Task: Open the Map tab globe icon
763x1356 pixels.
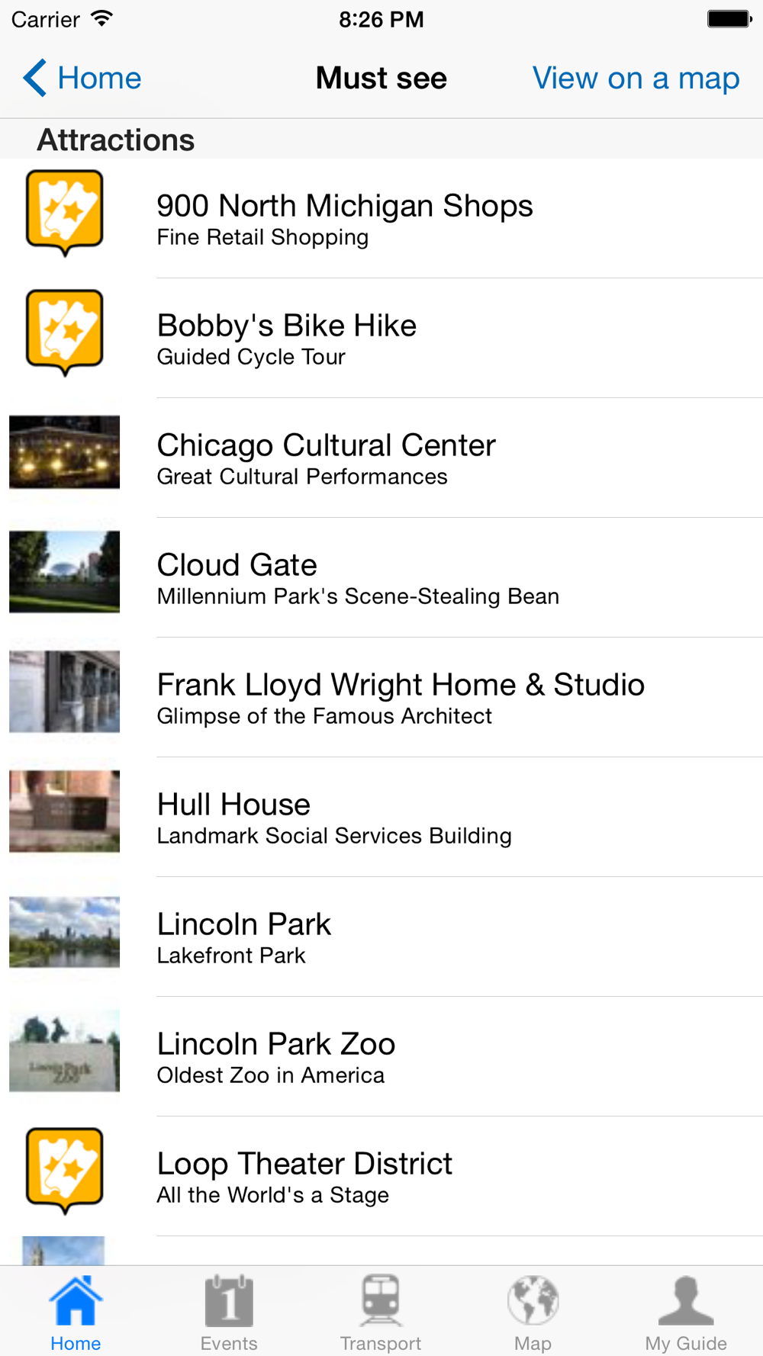Action: 533,1300
